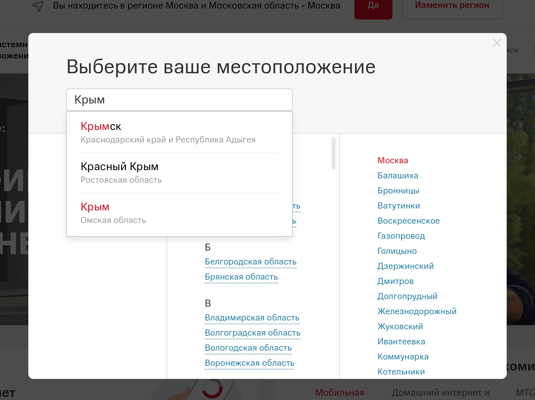The width and height of the screenshot is (535, 400).
Task: Select Брянская область region
Action: pos(241,277)
